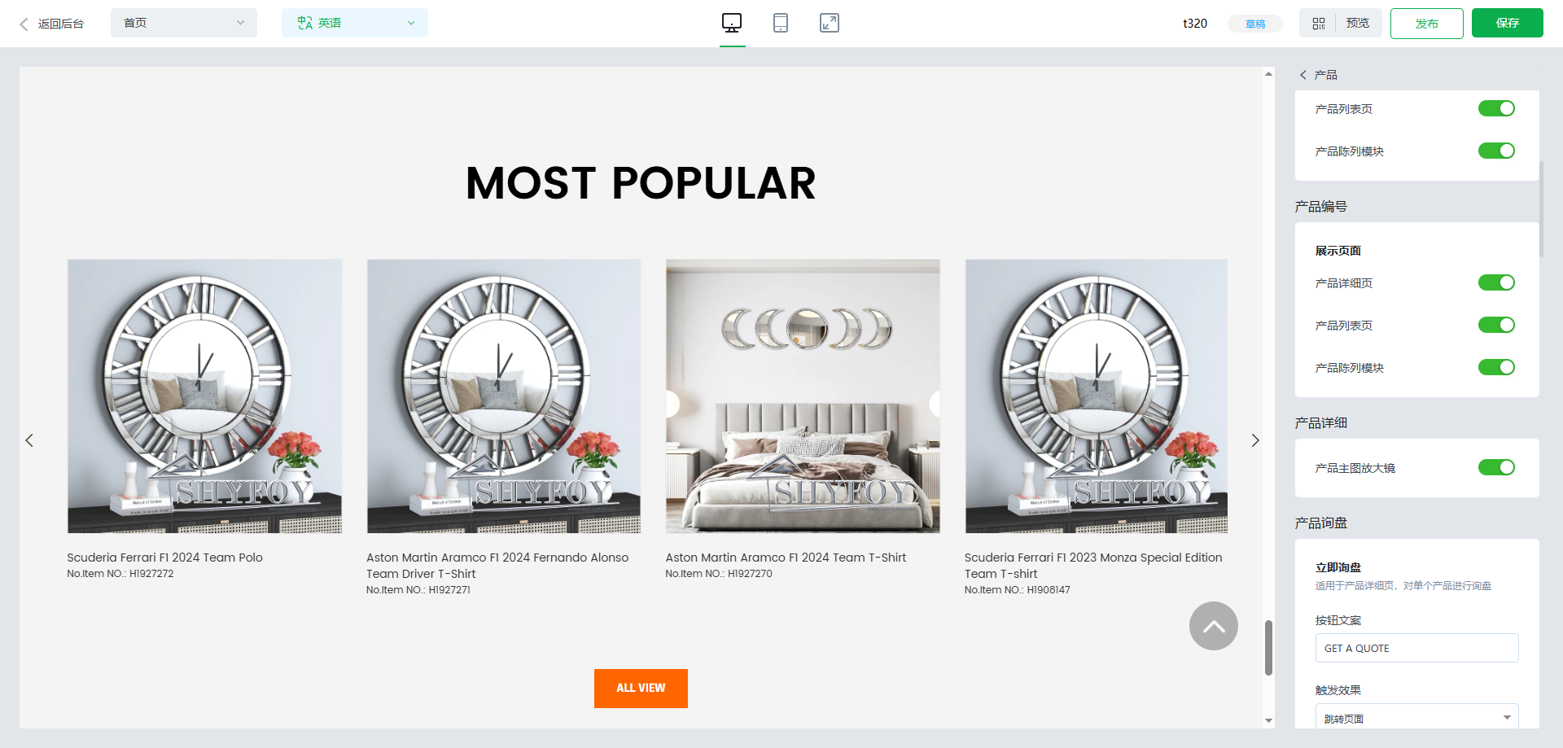Click the GET A QUOTE text field
The height and width of the screenshot is (748, 1563).
pos(1417,648)
